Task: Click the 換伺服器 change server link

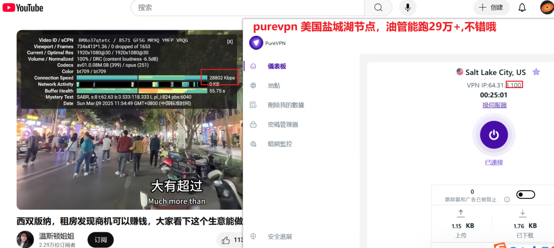Action: click(x=494, y=105)
